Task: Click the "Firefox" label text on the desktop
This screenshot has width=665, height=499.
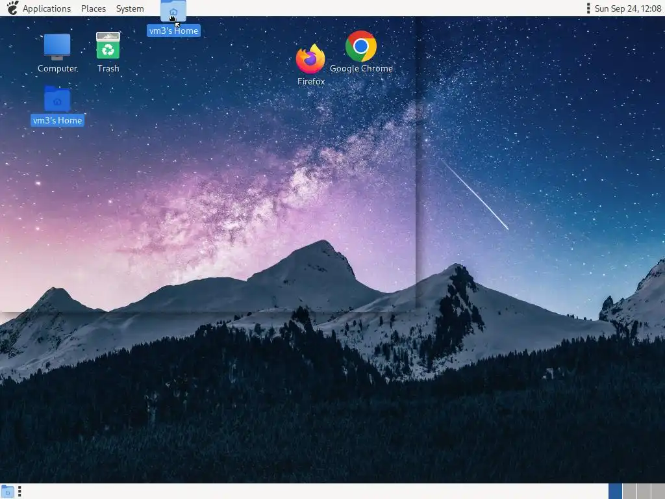Action: pos(311,81)
